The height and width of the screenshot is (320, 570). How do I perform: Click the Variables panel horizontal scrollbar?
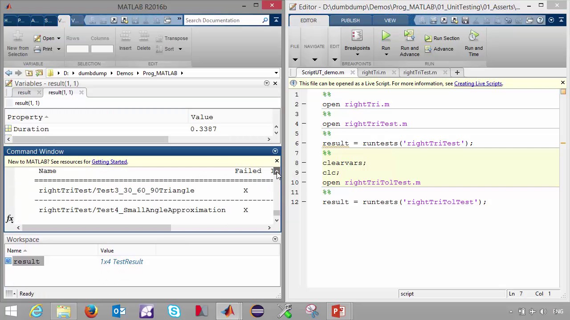(x=90, y=139)
